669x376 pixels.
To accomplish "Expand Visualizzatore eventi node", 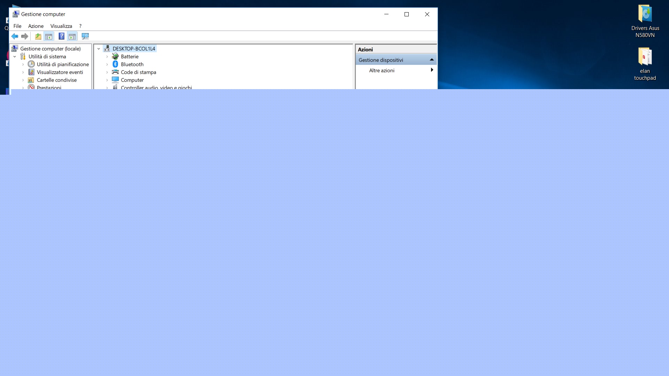I will (23, 72).
